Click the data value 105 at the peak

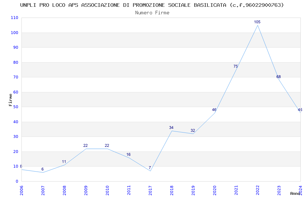click(257, 22)
